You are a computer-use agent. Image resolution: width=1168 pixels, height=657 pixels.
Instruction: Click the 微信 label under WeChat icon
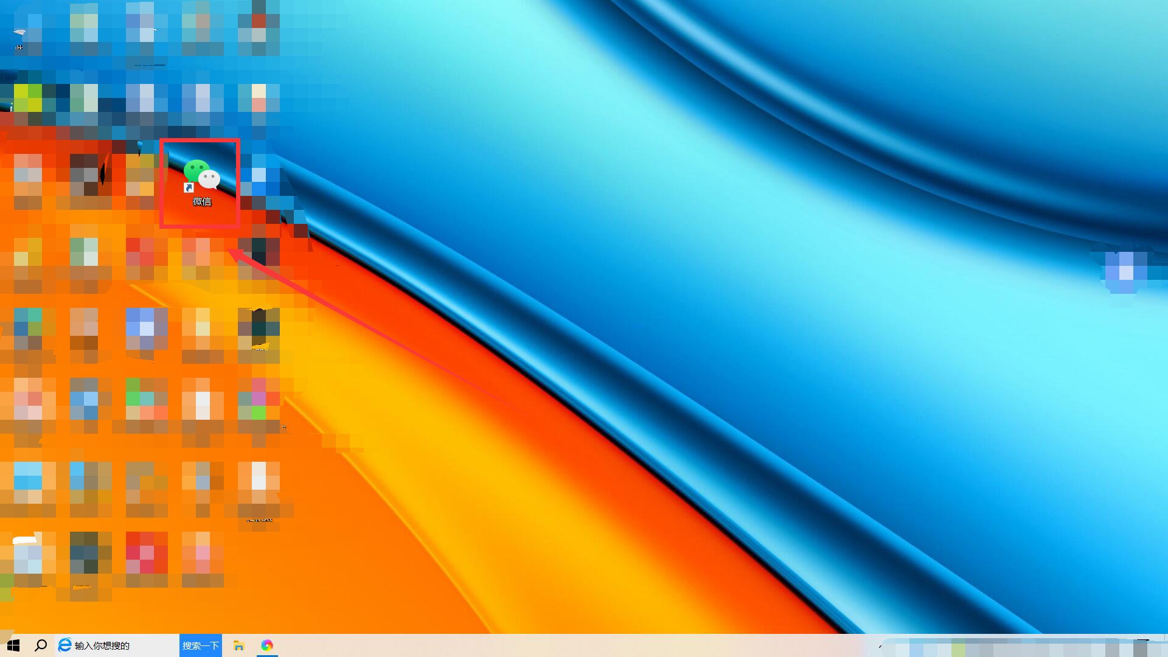pyautogui.click(x=202, y=201)
